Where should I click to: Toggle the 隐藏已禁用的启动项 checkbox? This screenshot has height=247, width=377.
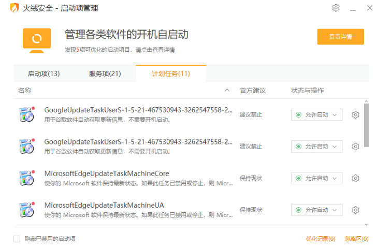(x=17, y=239)
